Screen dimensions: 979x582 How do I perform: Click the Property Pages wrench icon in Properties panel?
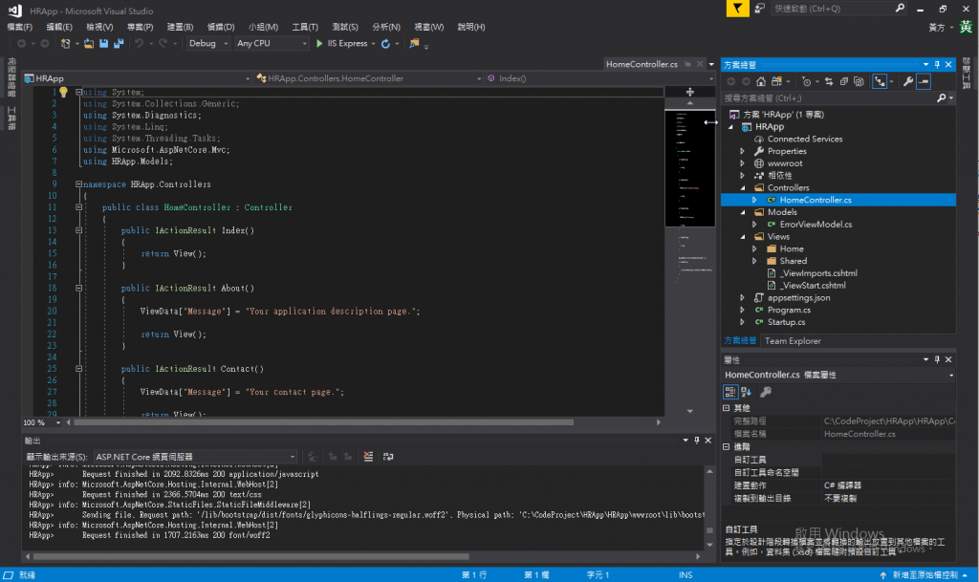[x=766, y=392]
